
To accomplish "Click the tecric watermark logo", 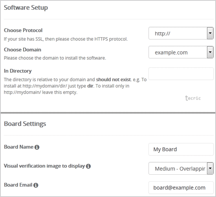I will (193, 98).
